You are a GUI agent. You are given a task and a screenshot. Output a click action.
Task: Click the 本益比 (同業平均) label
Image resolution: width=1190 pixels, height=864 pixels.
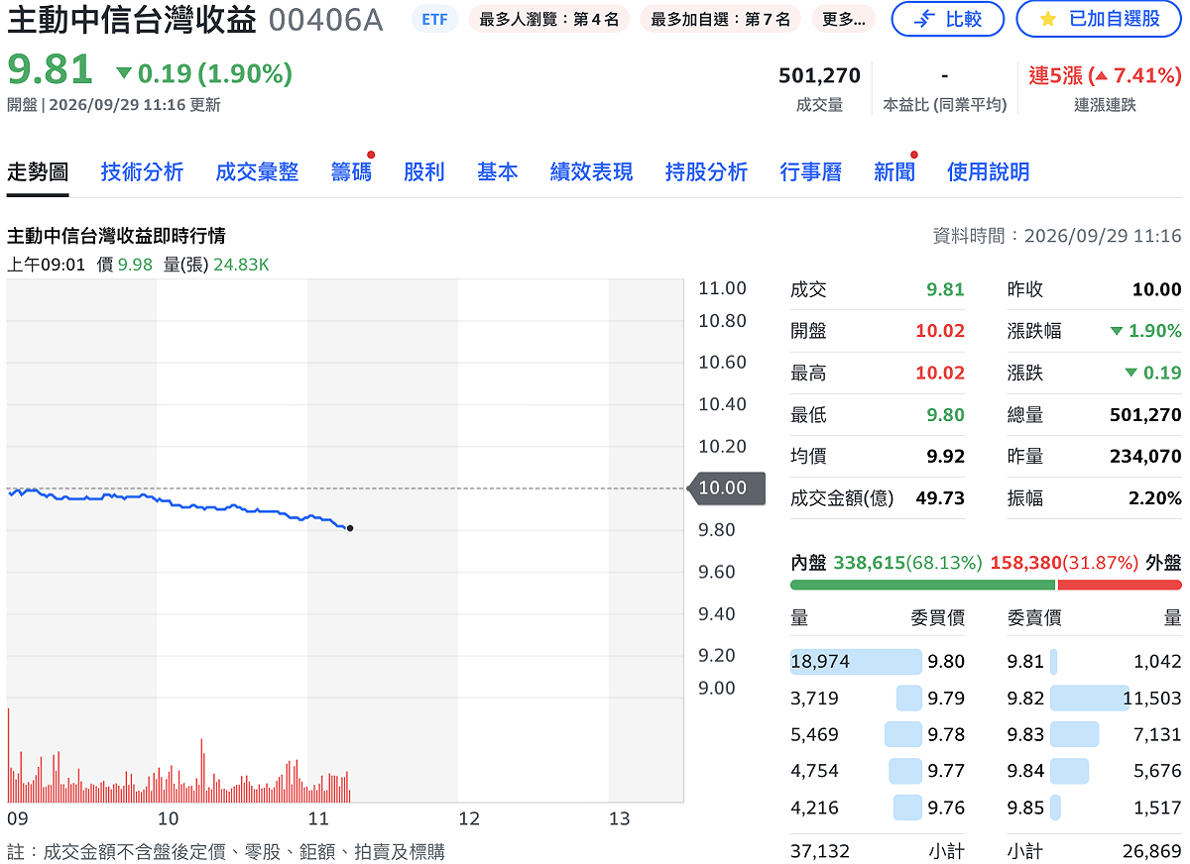[x=944, y=105]
